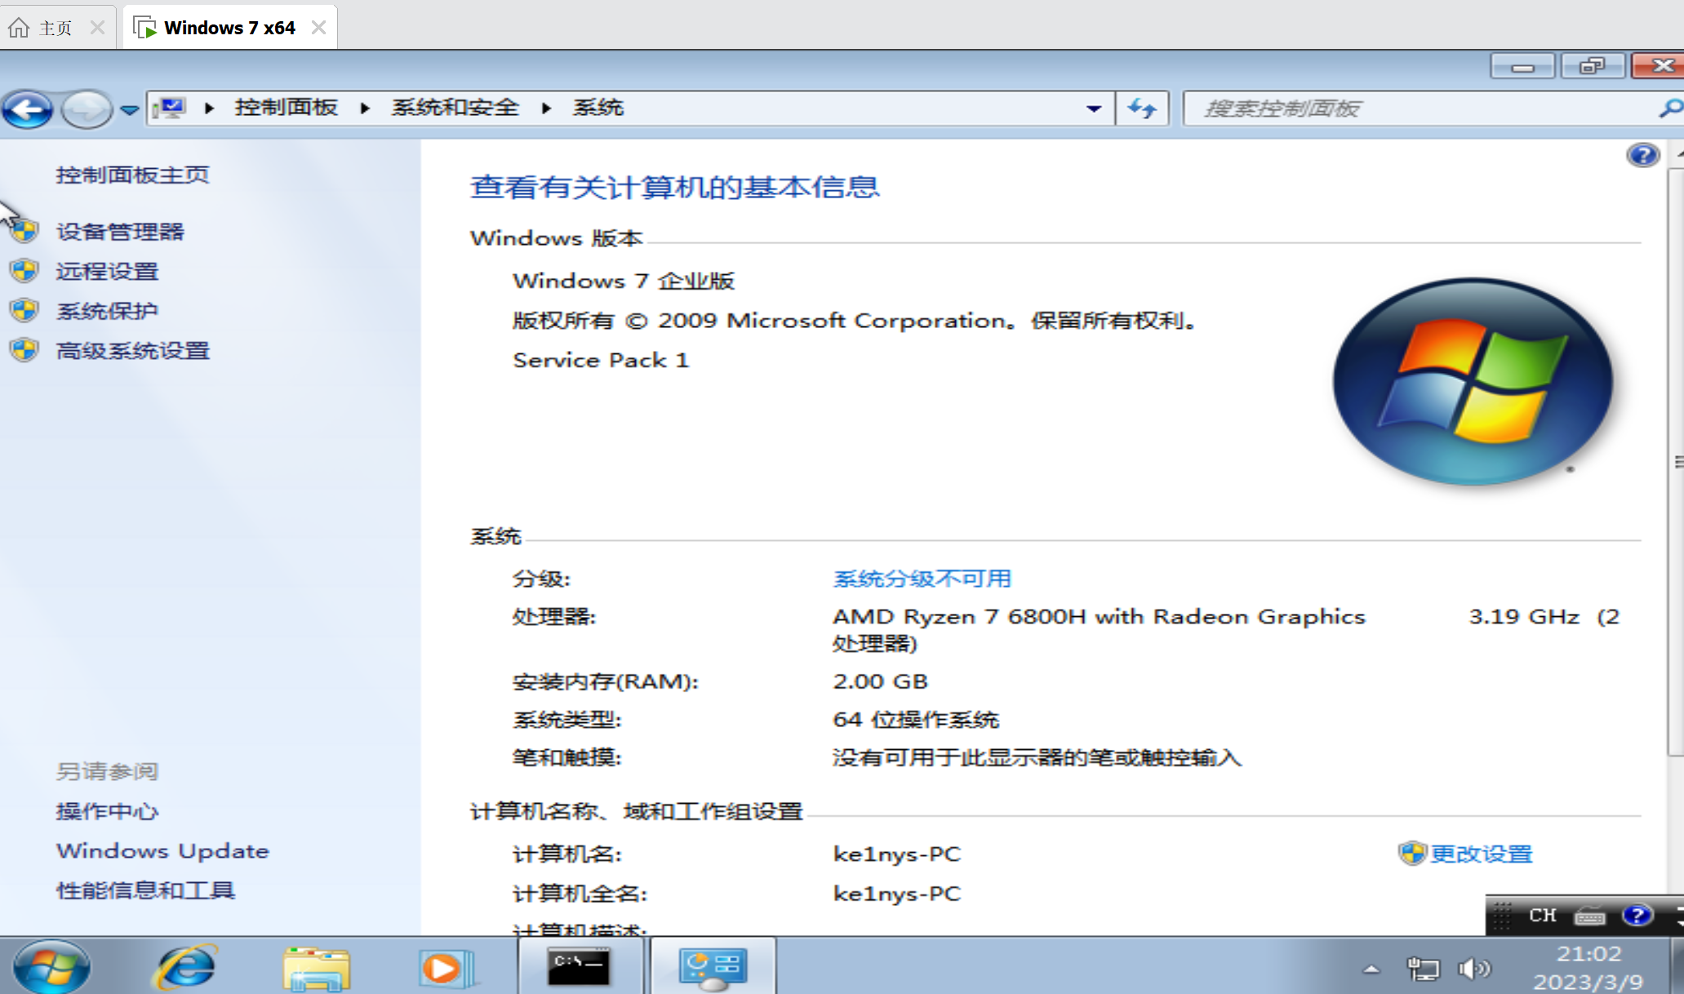This screenshot has height=994, width=1684.
Task: Expand the address bar history dropdown
Action: coord(1094,109)
